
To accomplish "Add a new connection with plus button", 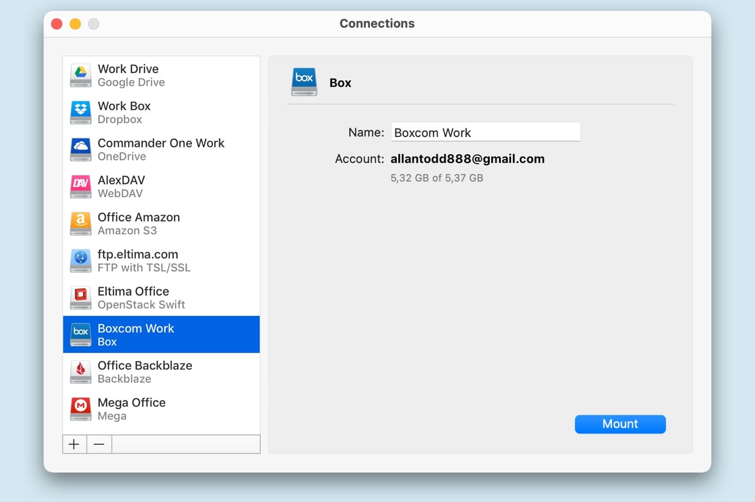I will 74,444.
